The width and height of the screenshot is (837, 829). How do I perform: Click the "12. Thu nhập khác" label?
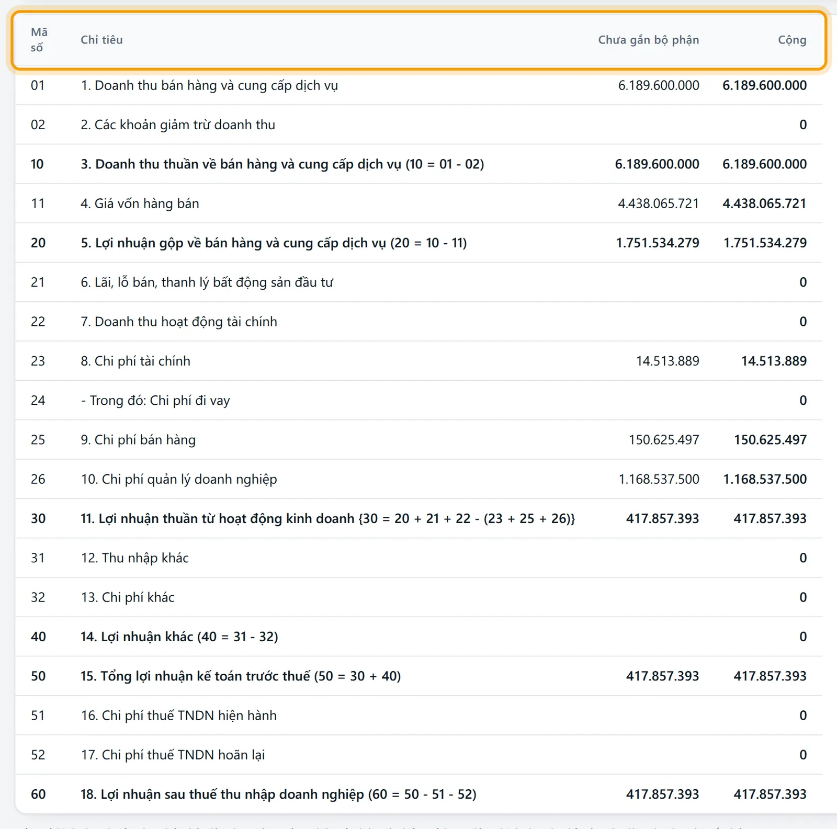click(x=134, y=558)
